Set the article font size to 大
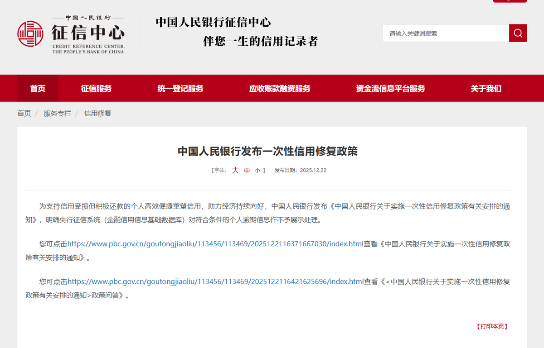The height and width of the screenshot is (348, 544). [x=235, y=171]
